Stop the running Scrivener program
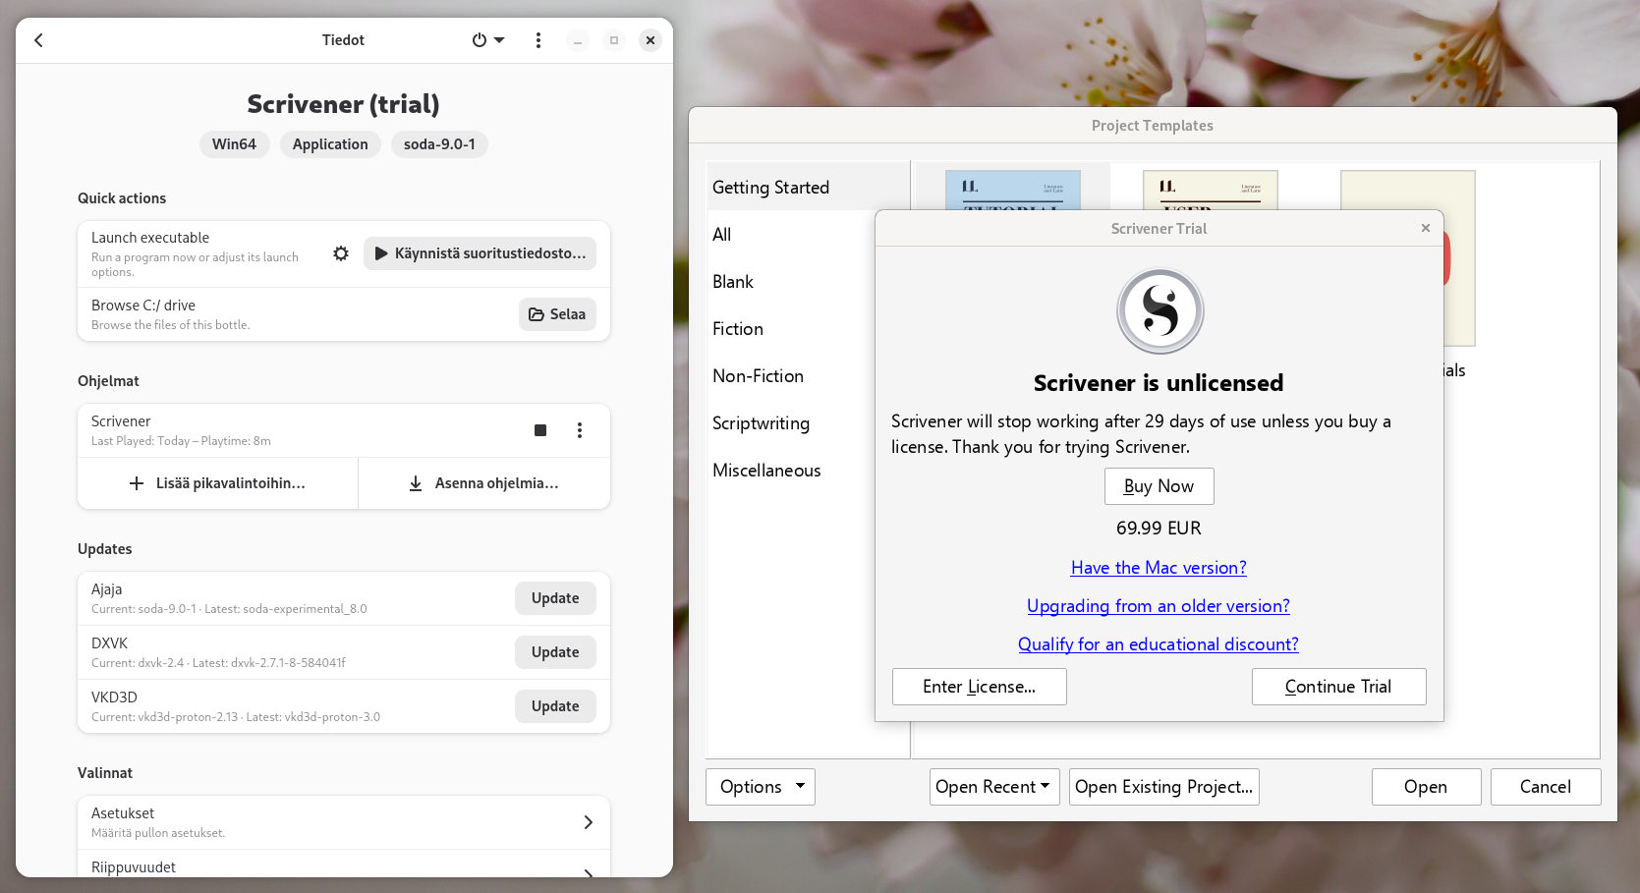The image size is (1640, 893). coord(540,430)
